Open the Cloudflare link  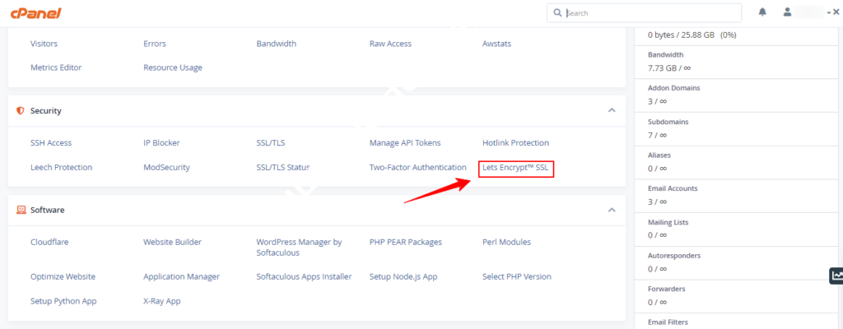click(x=54, y=243)
